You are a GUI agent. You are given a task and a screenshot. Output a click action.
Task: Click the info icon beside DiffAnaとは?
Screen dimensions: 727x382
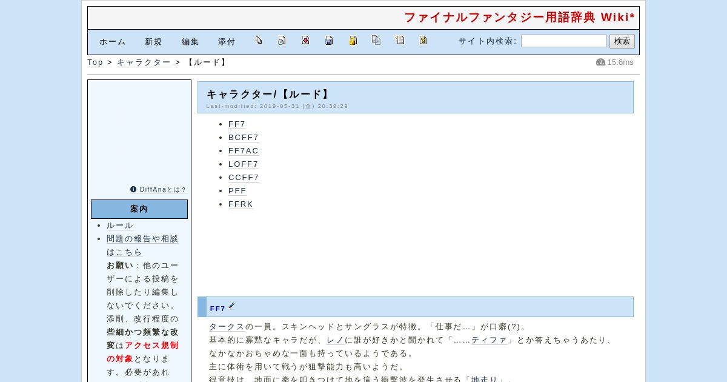click(x=133, y=189)
